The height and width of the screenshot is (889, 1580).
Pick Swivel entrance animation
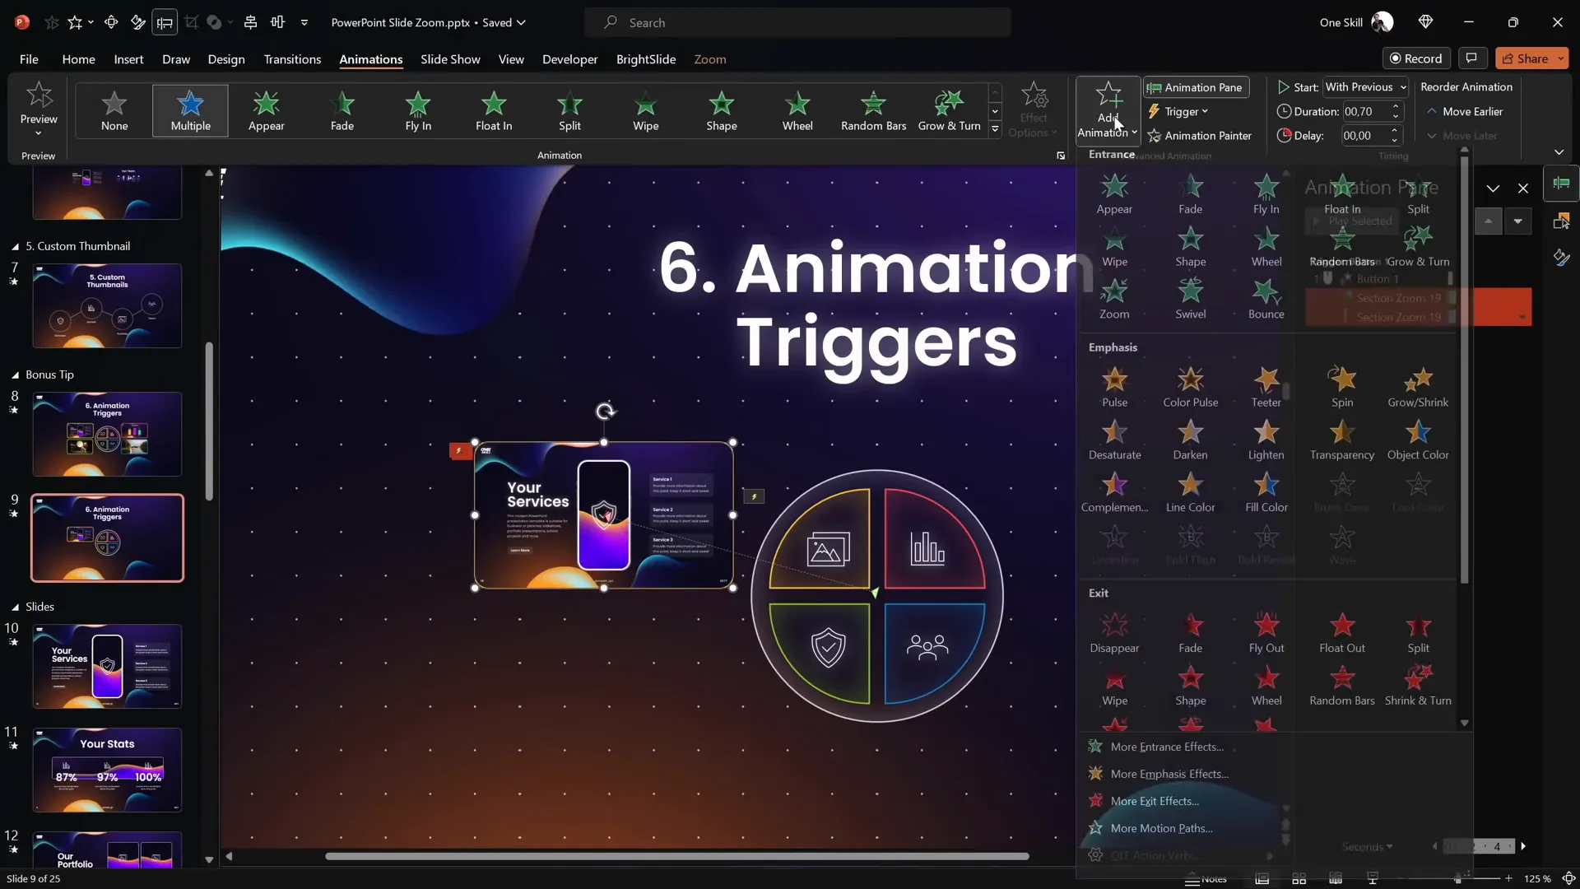[1190, 299]
